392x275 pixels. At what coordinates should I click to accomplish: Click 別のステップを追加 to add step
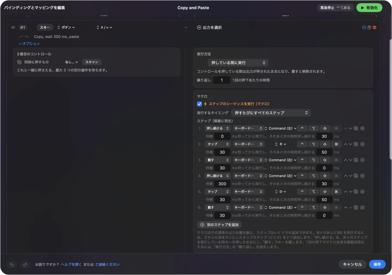[220, 225]
